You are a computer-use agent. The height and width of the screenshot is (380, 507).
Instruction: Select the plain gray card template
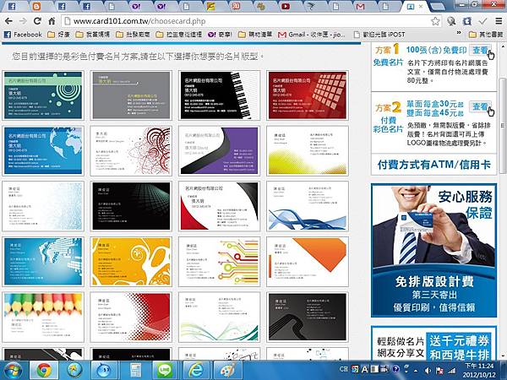(x=131, y=95)
